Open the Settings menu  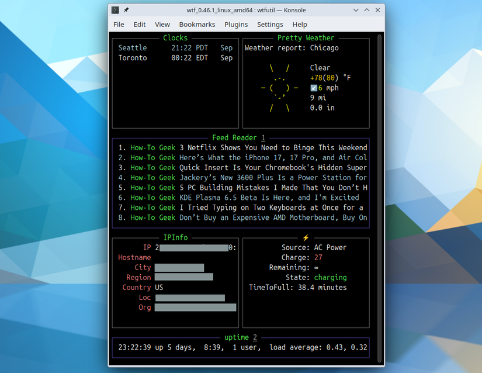coord(270,25)
